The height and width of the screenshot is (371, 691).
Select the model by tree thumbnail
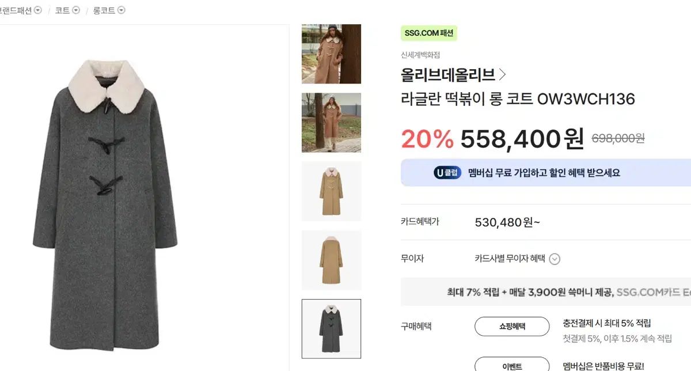[x=331, y=54]
